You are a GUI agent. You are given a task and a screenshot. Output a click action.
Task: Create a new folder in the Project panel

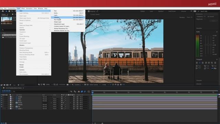(4, 85)
